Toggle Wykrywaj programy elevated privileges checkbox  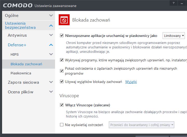click(62, 60)
